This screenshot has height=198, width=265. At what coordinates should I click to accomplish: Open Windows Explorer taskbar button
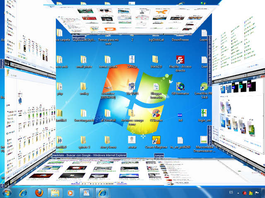pos(55,193)
